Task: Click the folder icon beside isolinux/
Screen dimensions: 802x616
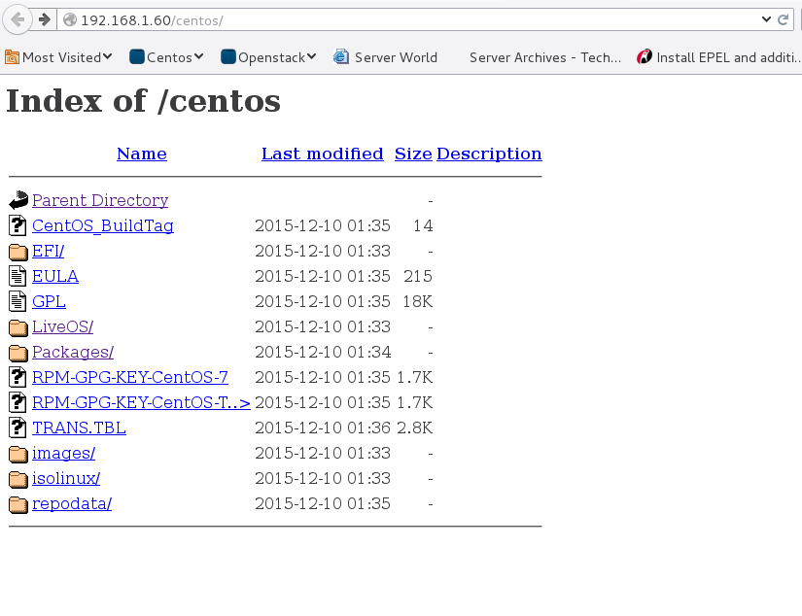Action: [18, 478]
